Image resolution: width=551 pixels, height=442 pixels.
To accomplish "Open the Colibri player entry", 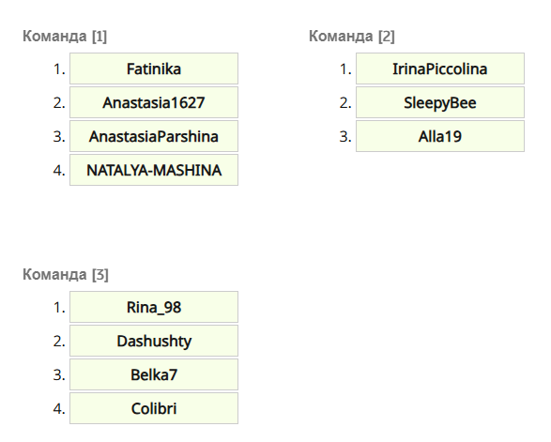I will (154, 408).
